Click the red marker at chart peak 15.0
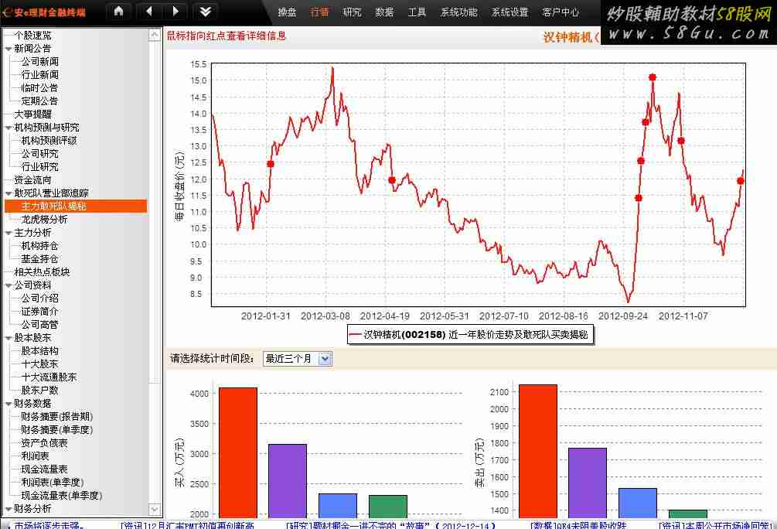Screen dimensions: 777x529 tap(652, 77)
